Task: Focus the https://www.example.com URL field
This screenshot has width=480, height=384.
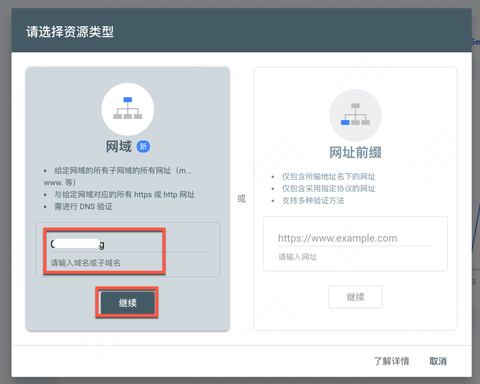Action: [355, 238]
